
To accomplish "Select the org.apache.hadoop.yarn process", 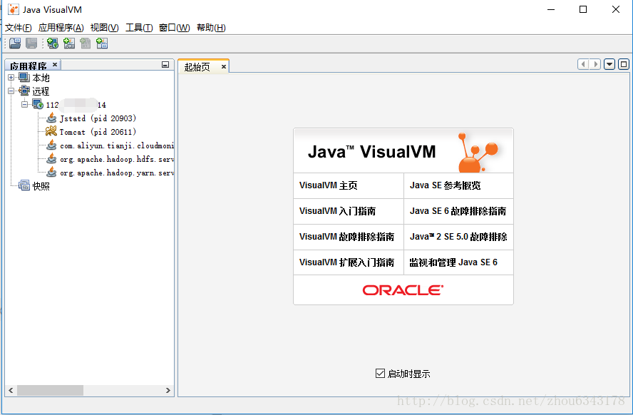I will click(x=117, y=173).
